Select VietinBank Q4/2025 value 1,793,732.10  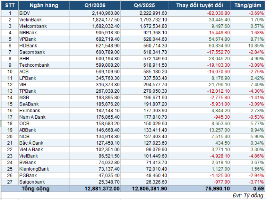144,20
